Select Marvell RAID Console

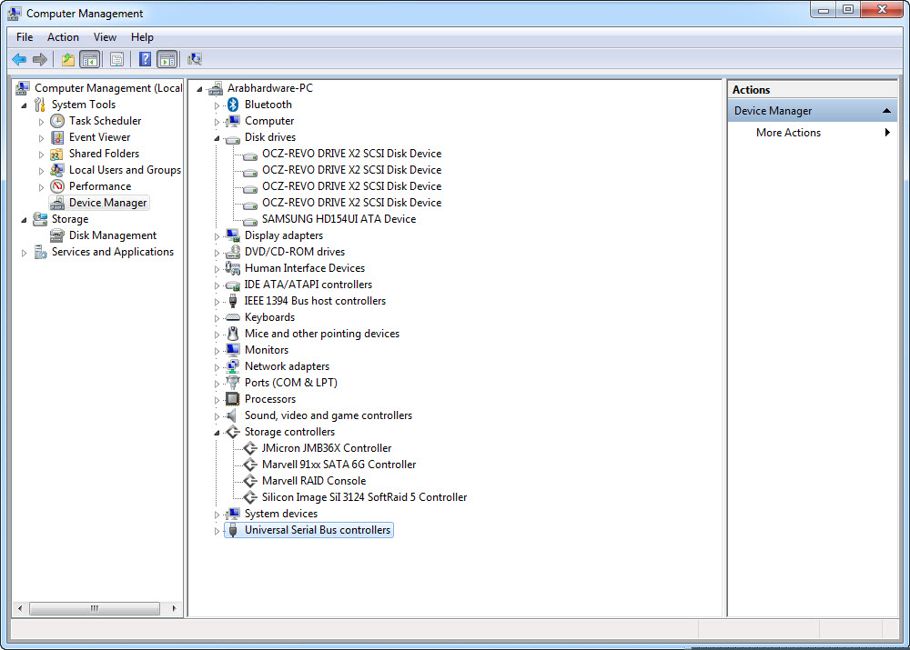(314, 481)
